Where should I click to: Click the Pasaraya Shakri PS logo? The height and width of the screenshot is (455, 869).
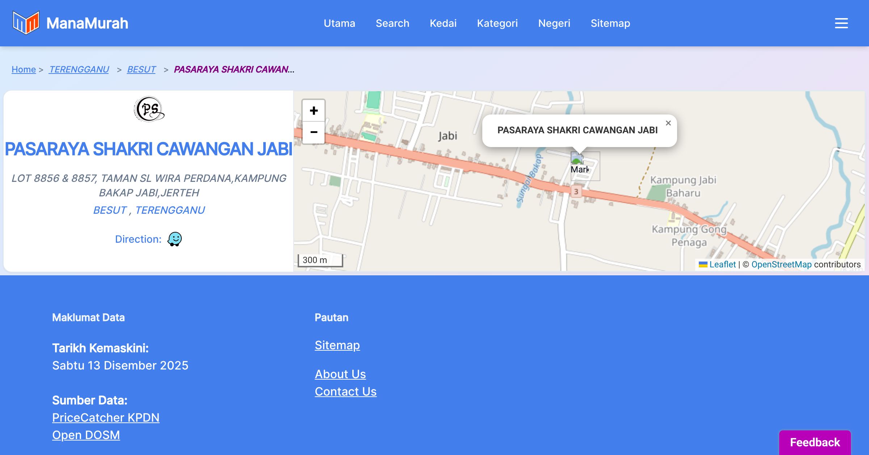coord(149,109)
